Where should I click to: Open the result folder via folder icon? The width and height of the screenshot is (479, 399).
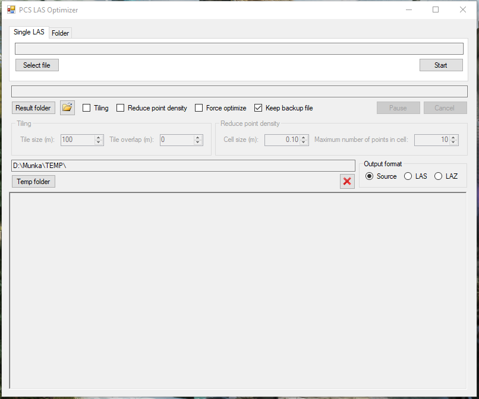point(67,107)
